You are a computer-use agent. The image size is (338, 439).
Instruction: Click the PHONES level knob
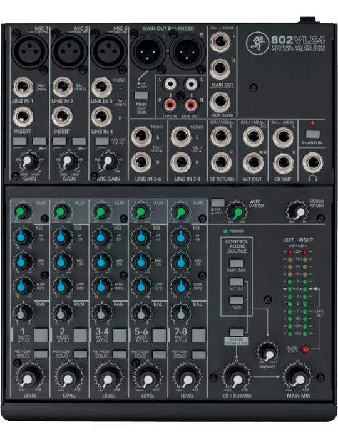[268, 352]
